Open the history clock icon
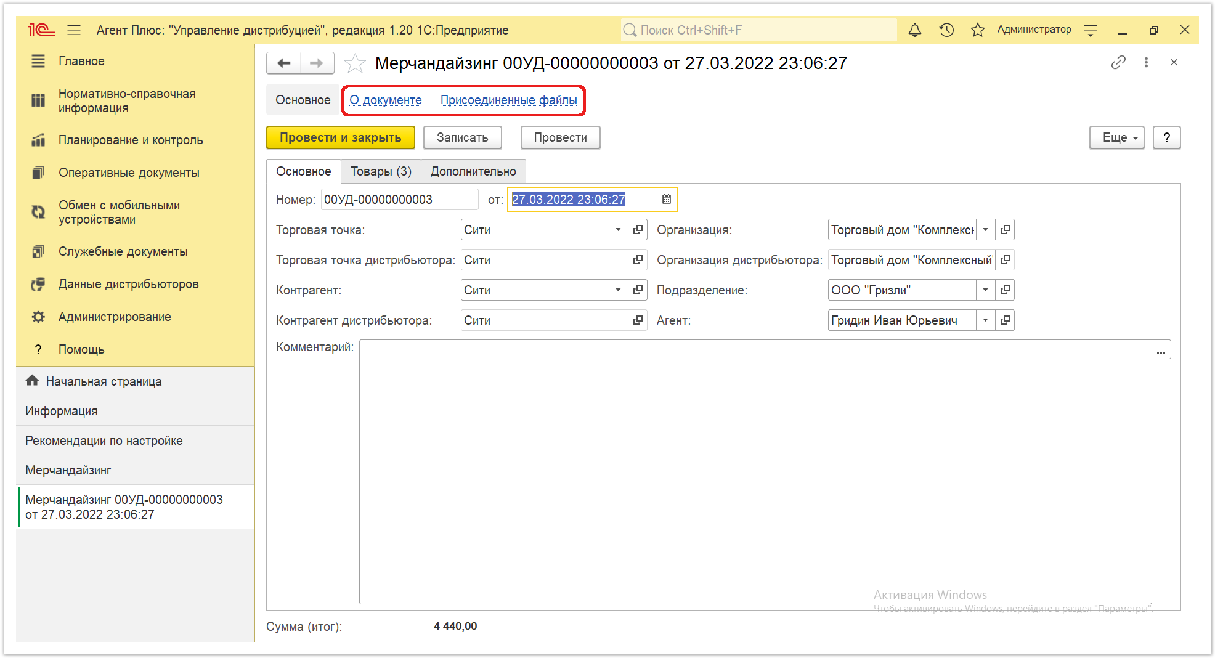 pos(946,30)
